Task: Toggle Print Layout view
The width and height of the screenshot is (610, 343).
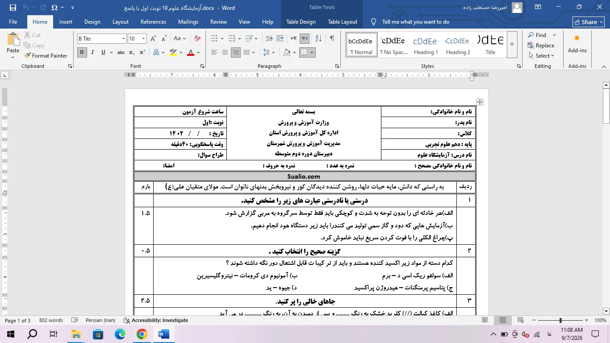Action: click(x=503, y=320)
